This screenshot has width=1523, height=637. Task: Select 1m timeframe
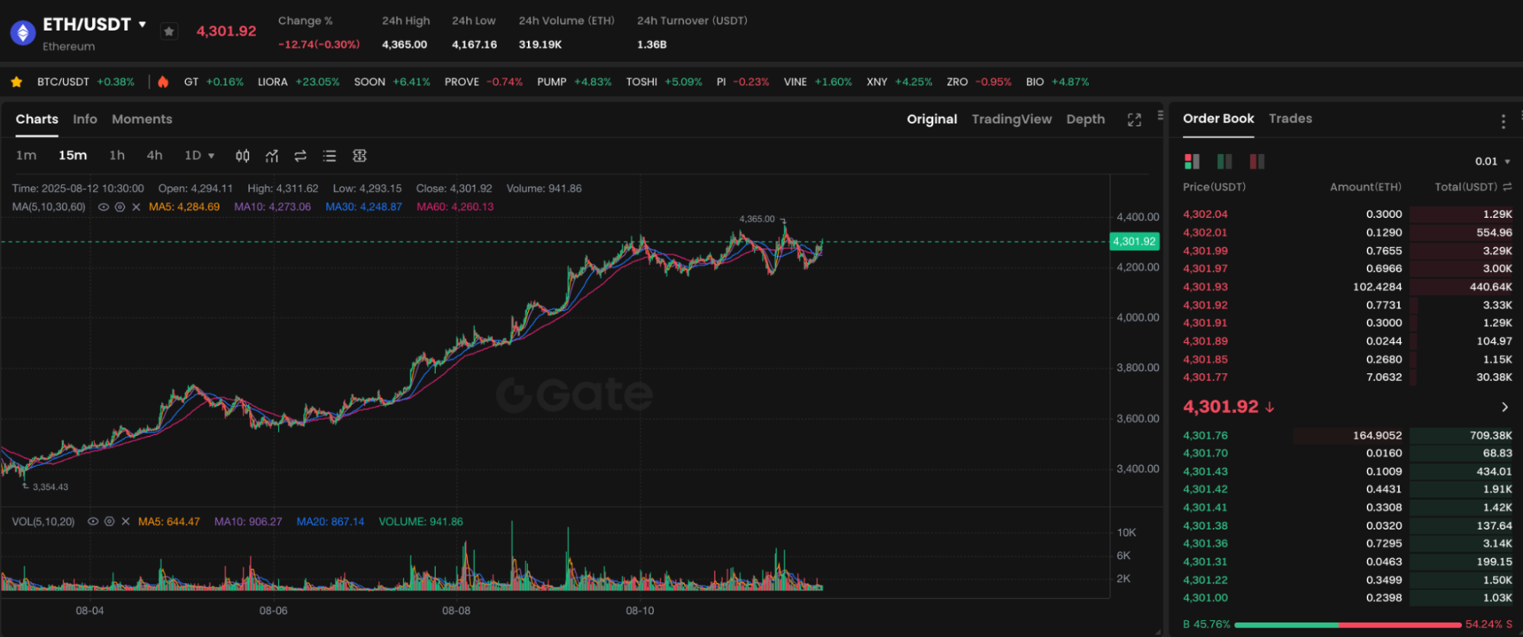26,155
